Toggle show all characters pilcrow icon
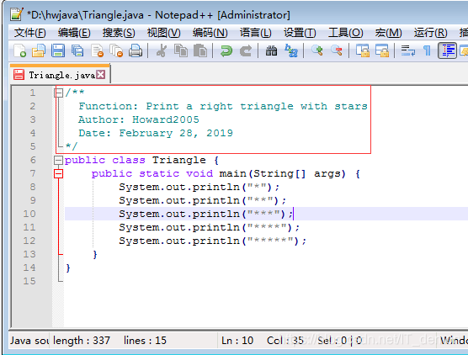The width and height of the screenshot is (468, 355). 427,50
